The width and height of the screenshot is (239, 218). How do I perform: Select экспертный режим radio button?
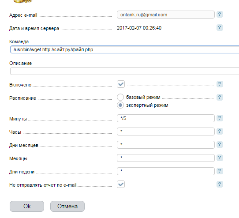[120, 105]
